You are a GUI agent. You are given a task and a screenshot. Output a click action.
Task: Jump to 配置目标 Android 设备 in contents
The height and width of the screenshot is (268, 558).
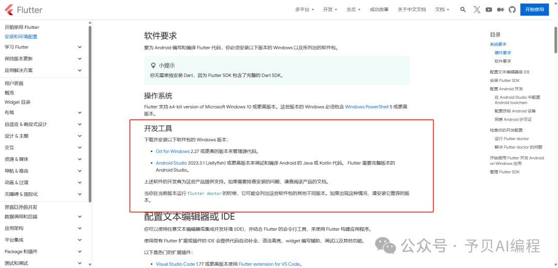pyautogui.click(x=515, y=111)
